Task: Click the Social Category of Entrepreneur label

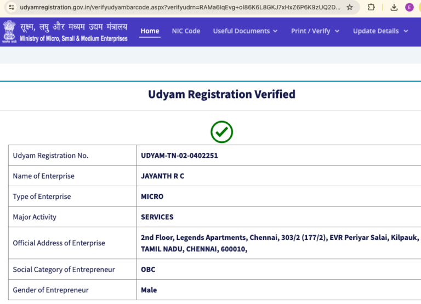Action: [64, 269]
